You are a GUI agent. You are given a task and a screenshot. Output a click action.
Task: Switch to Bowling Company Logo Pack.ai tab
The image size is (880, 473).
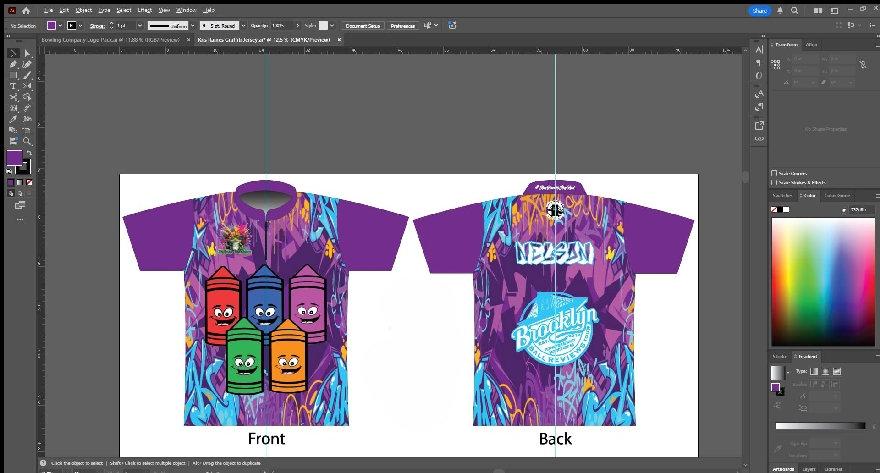click(x=110, y=40)
